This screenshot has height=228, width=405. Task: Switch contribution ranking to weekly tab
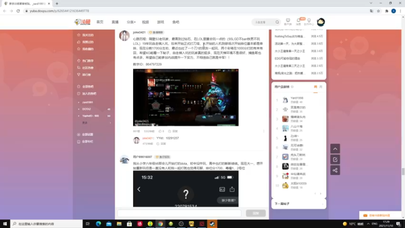315,87
